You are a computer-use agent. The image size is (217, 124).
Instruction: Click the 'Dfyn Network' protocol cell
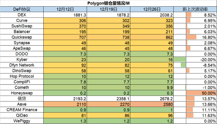point(22,65)
